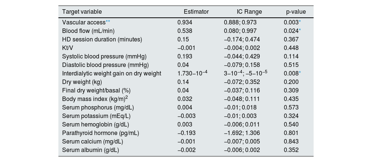372x162 pixels.
Task: Click the Target variable column header
Action: point(82,12)
